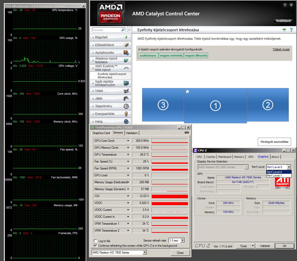Open Perf Level dropdown in CPU-Z
This screenshot has height=261, width=297.
click(289, 167)
